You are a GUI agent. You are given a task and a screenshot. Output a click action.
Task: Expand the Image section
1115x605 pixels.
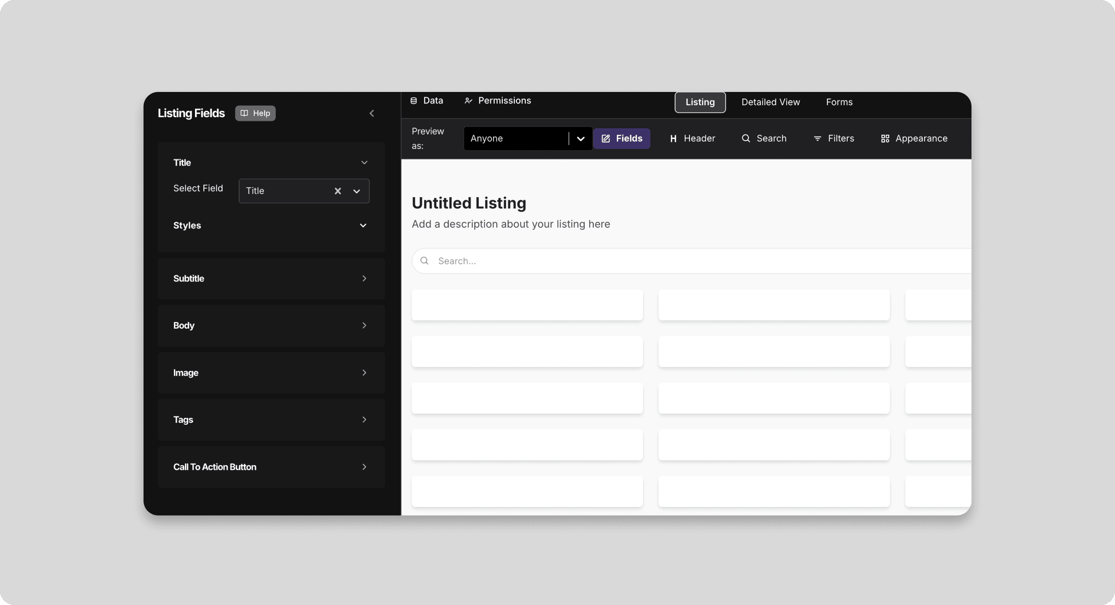pos(271,373)
